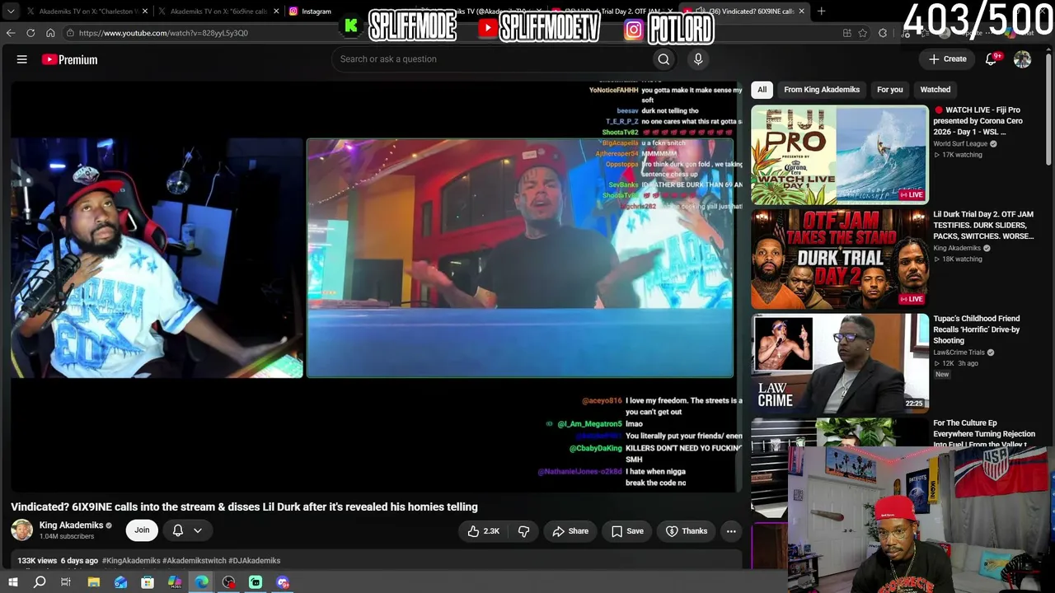The image size is (1055, 593).
Task: Open the account avatar menu
Action: (1022, 59)
